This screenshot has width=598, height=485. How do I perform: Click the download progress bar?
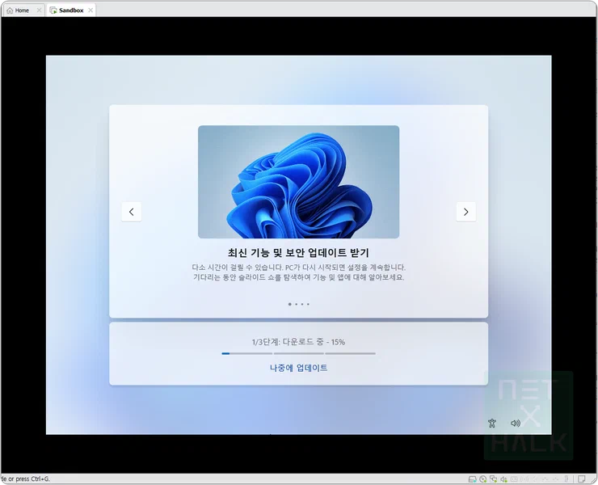point(299,353)
